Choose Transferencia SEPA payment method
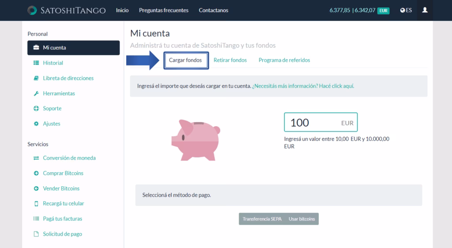The width and height of the screenshot is (452, 248). tap(262, 219)
